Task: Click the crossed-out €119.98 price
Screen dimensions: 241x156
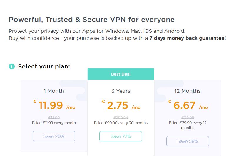Action: point(188,118)
